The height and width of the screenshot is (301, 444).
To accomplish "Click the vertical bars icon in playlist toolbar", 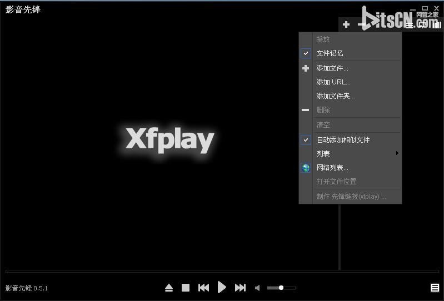I will (x=437, y=25).
